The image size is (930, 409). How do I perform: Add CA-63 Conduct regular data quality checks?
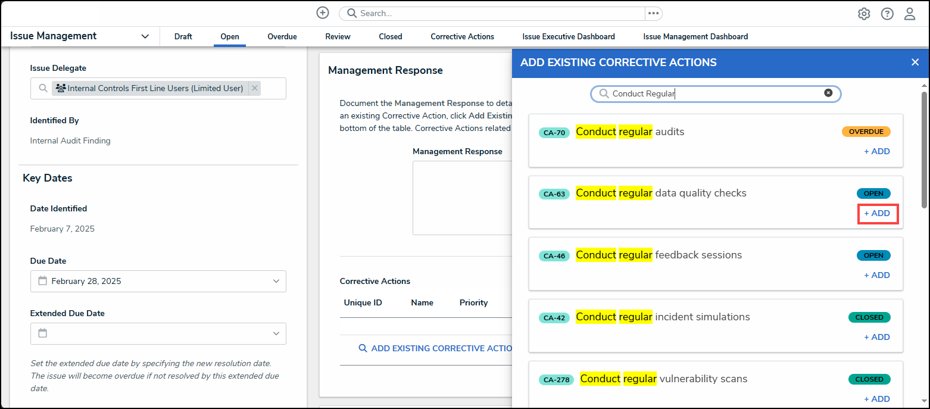click(877, 213)
